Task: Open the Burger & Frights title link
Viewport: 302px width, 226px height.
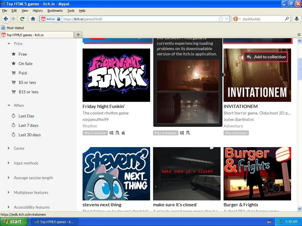Action: click(x=241, y=205)
